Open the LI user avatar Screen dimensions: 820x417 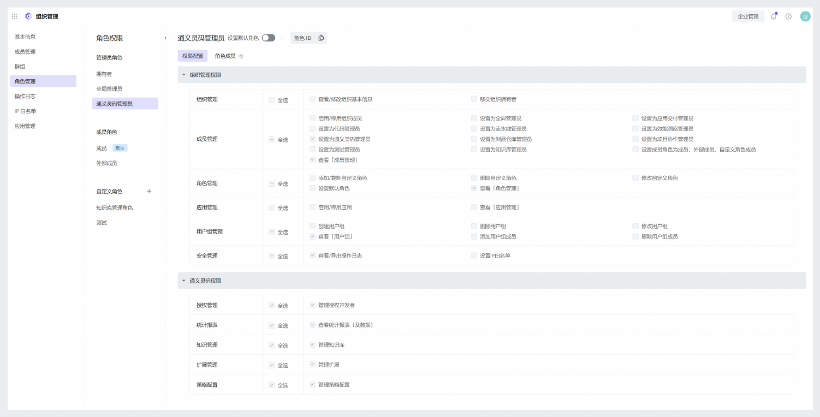point(805,16)
